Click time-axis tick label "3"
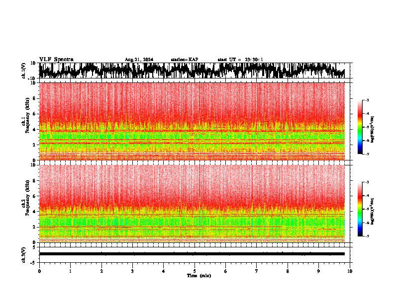The image size is (394, 304). pos(132,271)
